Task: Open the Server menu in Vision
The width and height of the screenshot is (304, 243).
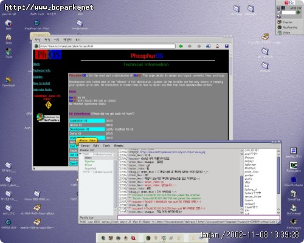Action: [85, 146]
